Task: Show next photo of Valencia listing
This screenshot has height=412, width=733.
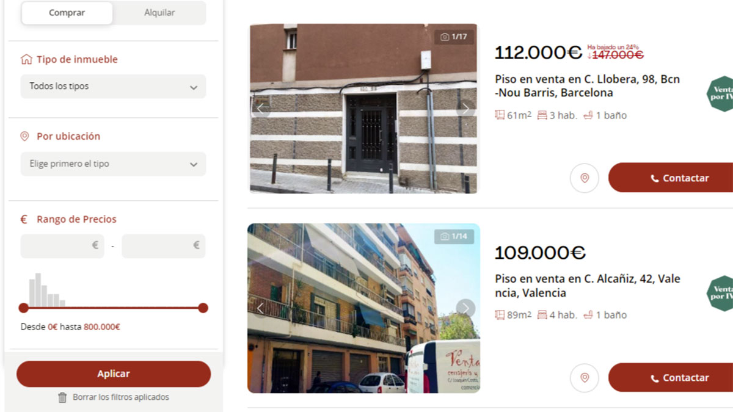Action: [x=465, y=308]
